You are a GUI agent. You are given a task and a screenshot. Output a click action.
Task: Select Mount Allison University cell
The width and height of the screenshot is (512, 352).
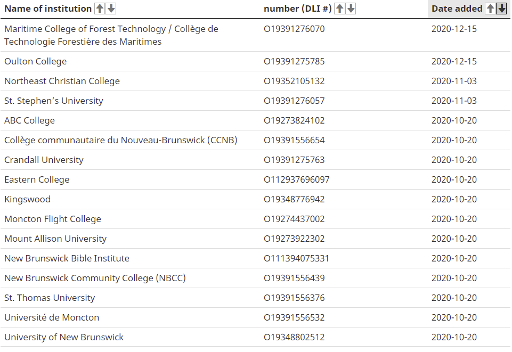(x=55, y=239)
